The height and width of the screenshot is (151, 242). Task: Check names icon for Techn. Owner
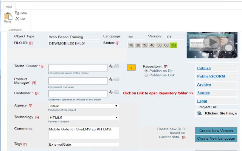pos(111,66)
